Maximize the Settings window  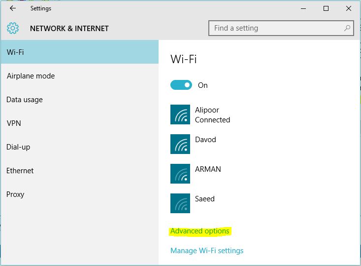click(x=326, y=8)
